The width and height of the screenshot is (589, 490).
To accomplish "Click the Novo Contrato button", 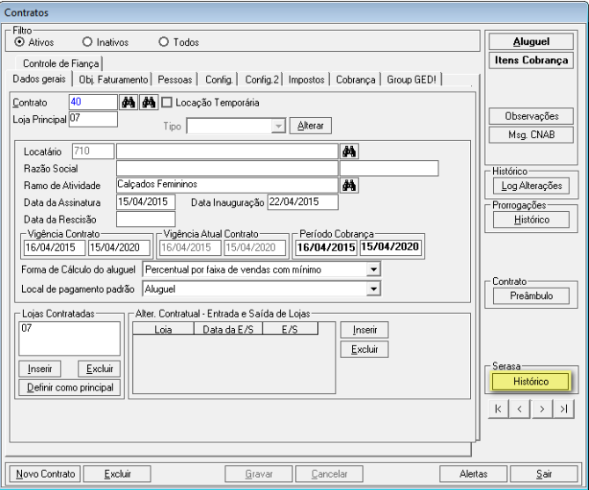I will pyautogui.click(x=44, y=473).
